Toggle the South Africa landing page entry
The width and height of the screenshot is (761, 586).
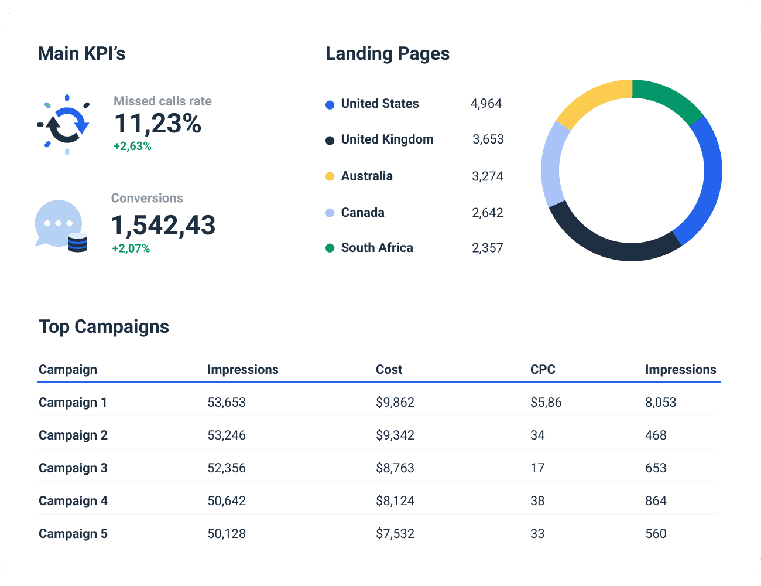point(377,248)
